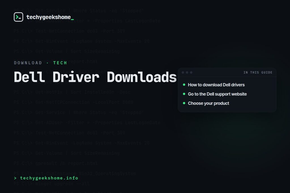Click the green bullet beside 'Choose your product'
Image resolution: width=290 pixels, height=193 pixels.
click(x=184, y=103)
